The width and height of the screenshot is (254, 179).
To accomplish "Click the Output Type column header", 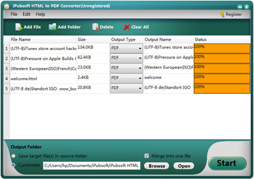I will (x=127, y=39).
